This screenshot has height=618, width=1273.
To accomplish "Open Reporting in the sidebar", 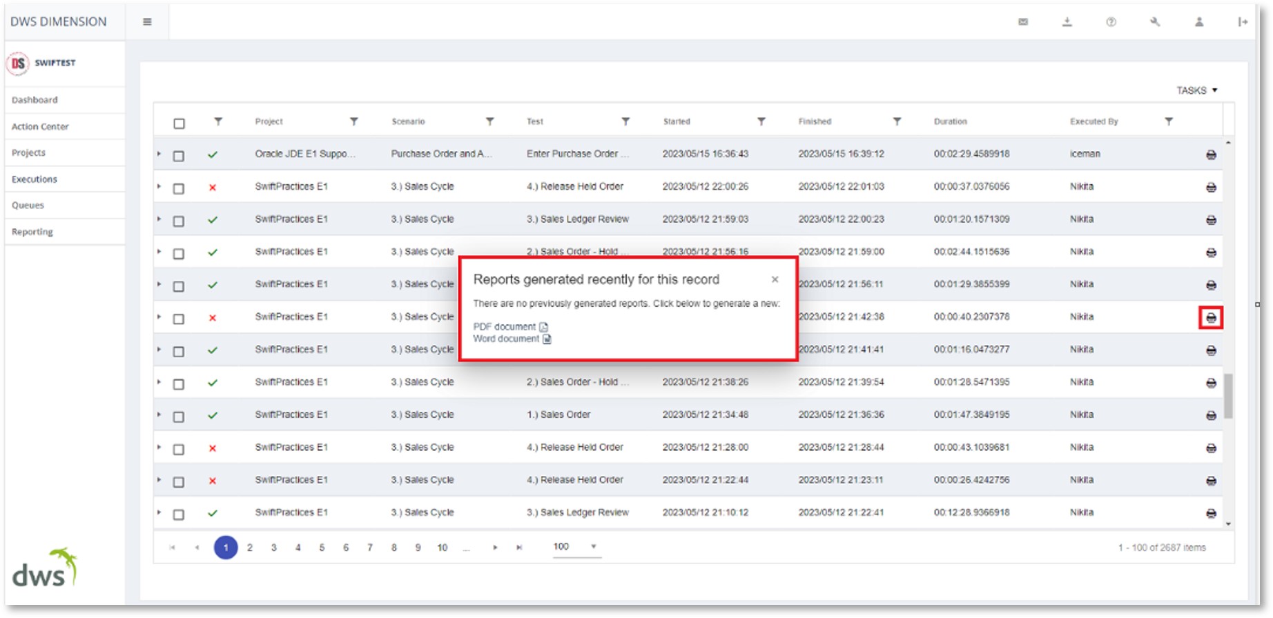I will (x=32, y=232).
